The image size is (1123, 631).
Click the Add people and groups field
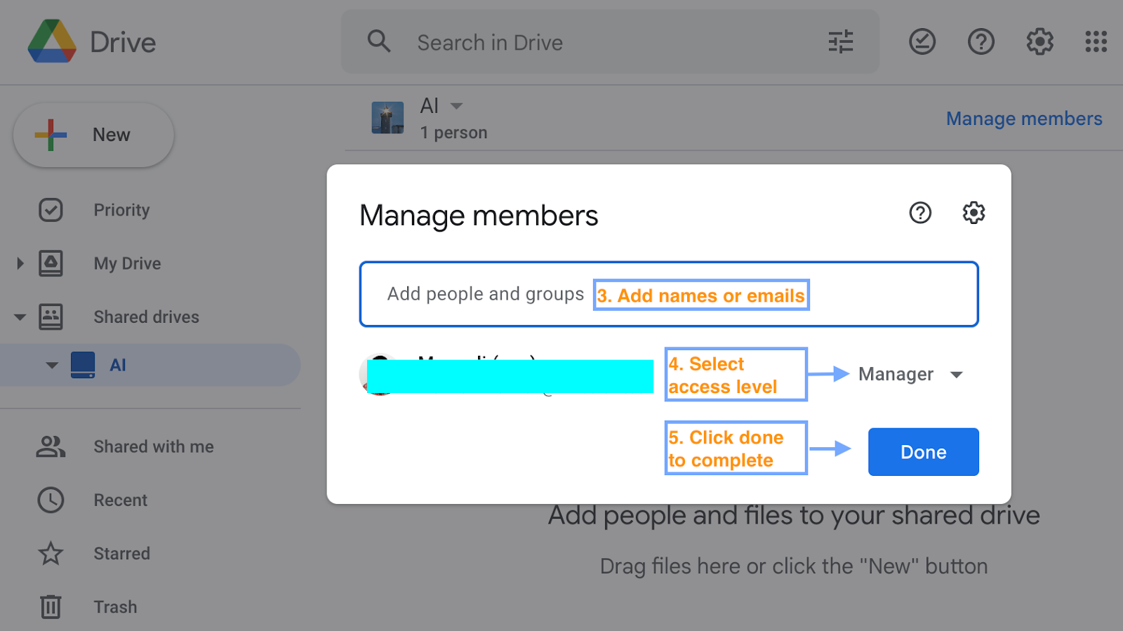pyautogui.click(x=669, y=294)
